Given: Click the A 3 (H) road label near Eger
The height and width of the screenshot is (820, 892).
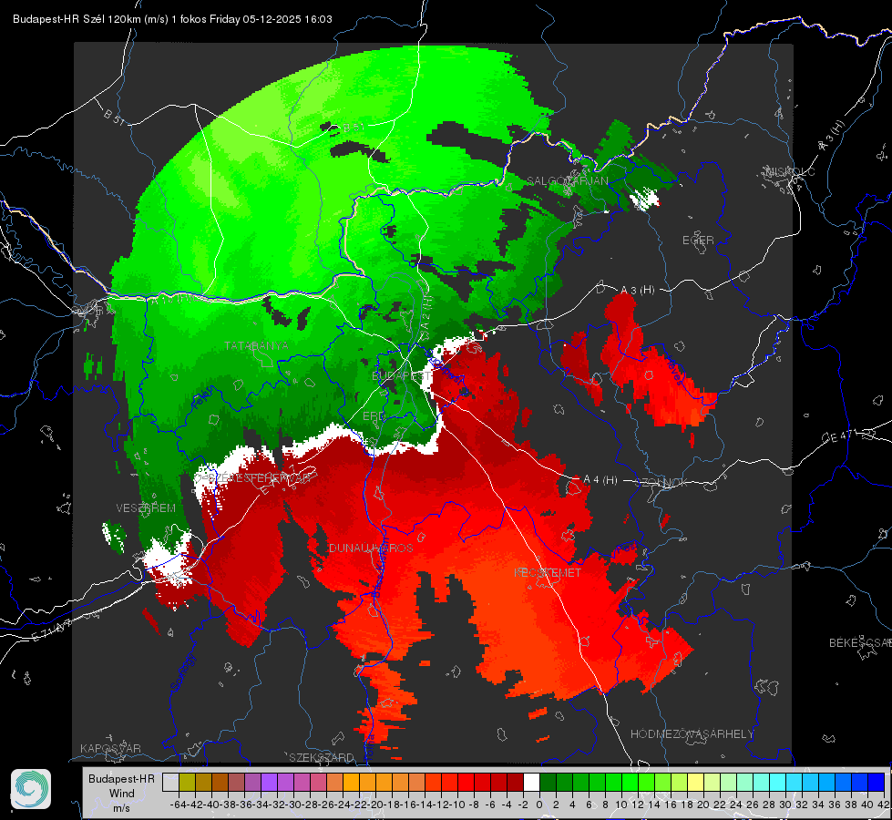Looking at the screenshot, I should 638,291.
